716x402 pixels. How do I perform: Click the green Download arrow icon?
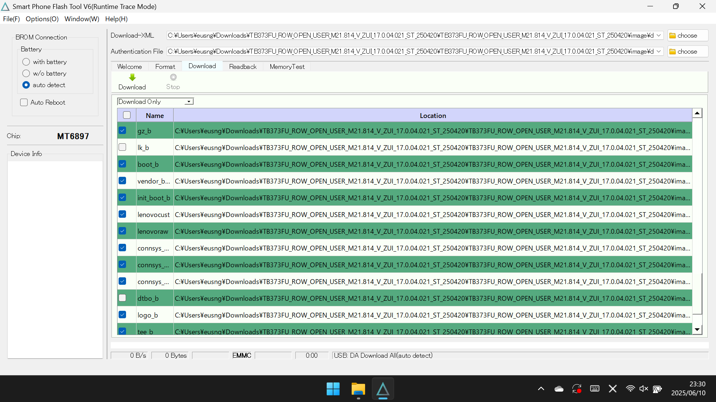[132, 77]
